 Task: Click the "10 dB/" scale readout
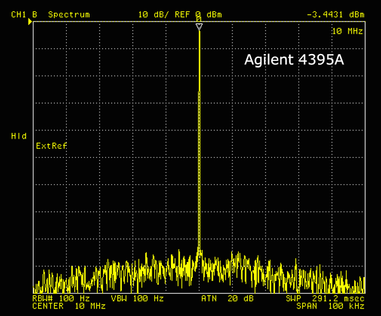[x=153, y=15]
